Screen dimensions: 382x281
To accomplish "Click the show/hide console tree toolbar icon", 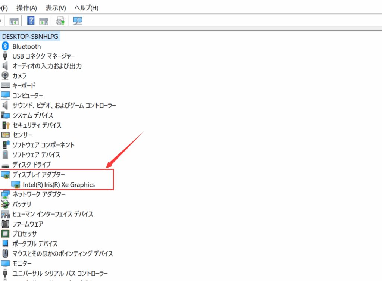I will [x=14, y=21].
